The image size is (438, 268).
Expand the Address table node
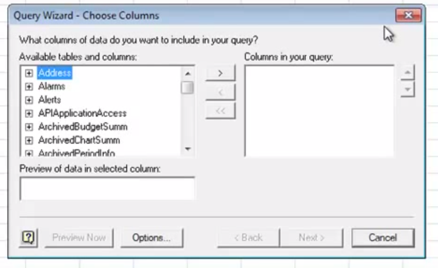click(x=29, y=73)
